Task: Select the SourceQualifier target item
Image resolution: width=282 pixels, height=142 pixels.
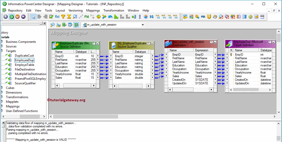Action: (x=25, y=83)
